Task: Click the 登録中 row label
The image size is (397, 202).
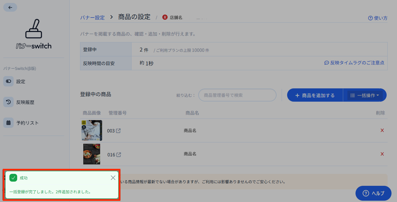Action: [x=90, y=50]
